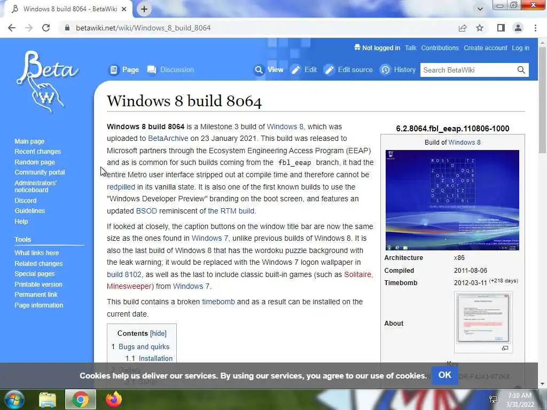Open the build 8102 link
547x410 pixels.
[124, 274]
